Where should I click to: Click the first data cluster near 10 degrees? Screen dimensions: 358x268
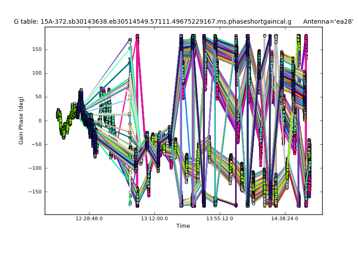point(59,115)
